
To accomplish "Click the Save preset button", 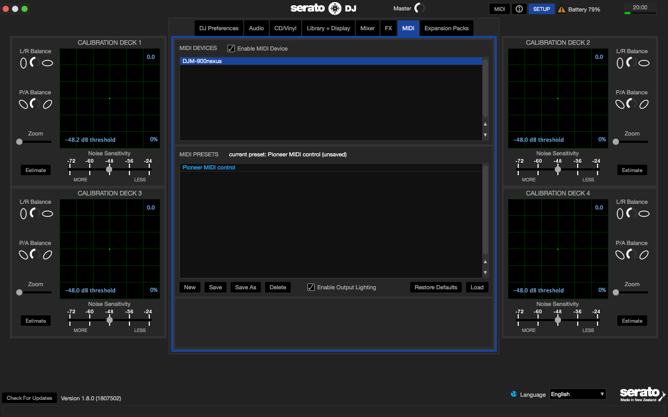I will click(x=216, y=287).
